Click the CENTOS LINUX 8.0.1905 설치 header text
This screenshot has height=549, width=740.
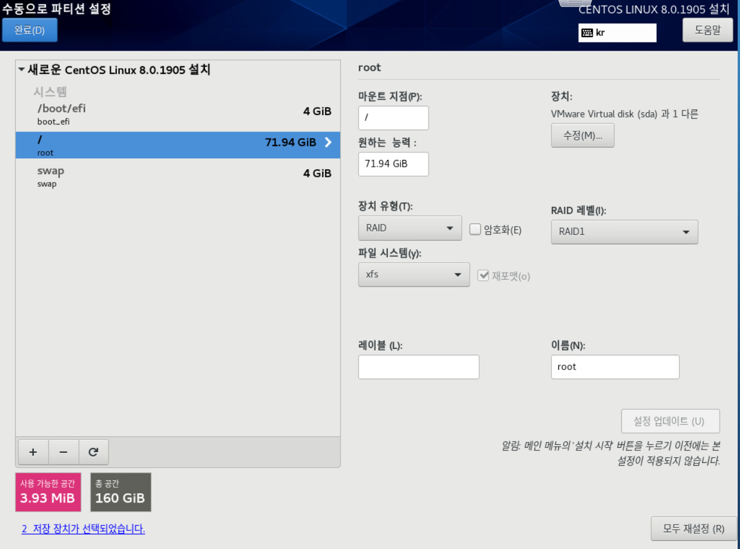[x=654, y=9]
